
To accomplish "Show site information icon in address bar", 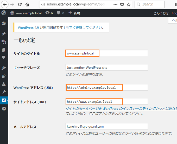I will coord(43,4).
